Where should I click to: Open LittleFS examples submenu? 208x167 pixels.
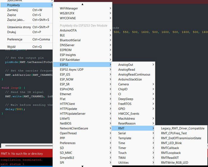pos(82,119)
